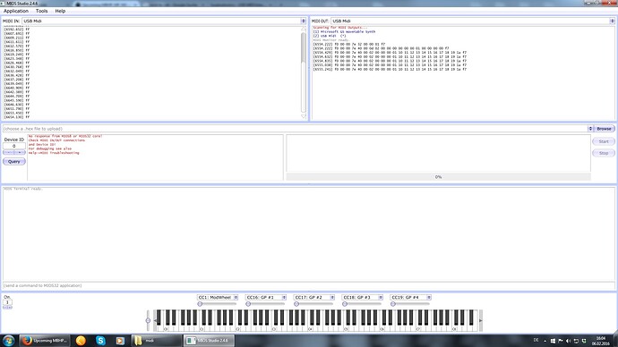The height and width of the screenshot is (347, 618).
Task: Click the MIOS Studio 2.4.6 taskbar item
Action: [210, 341]
